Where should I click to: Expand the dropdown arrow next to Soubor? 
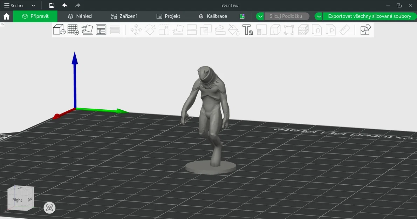click(33, 5)
